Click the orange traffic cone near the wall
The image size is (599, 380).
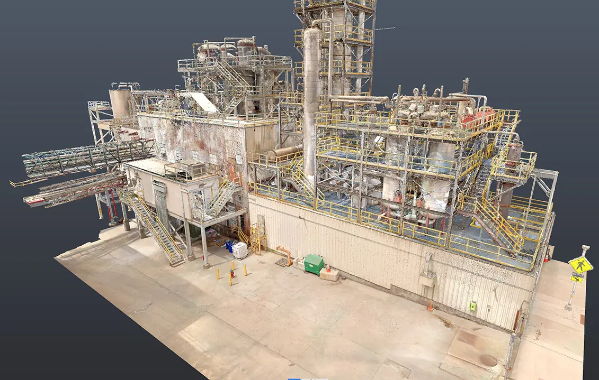pos(431,306)
